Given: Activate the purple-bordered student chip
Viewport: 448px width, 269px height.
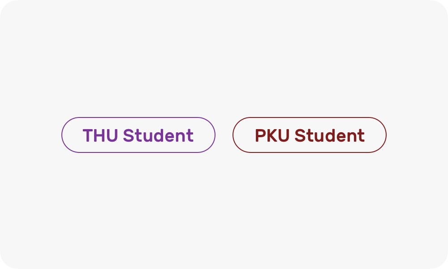Looking at the screenshot, I should 138,135.
